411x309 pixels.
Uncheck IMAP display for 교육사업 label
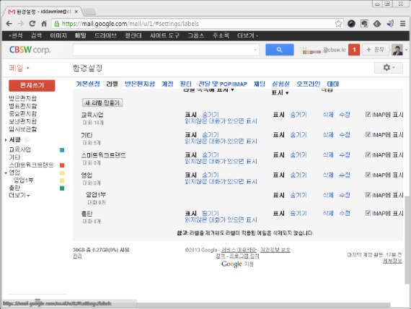click(368, 114)
